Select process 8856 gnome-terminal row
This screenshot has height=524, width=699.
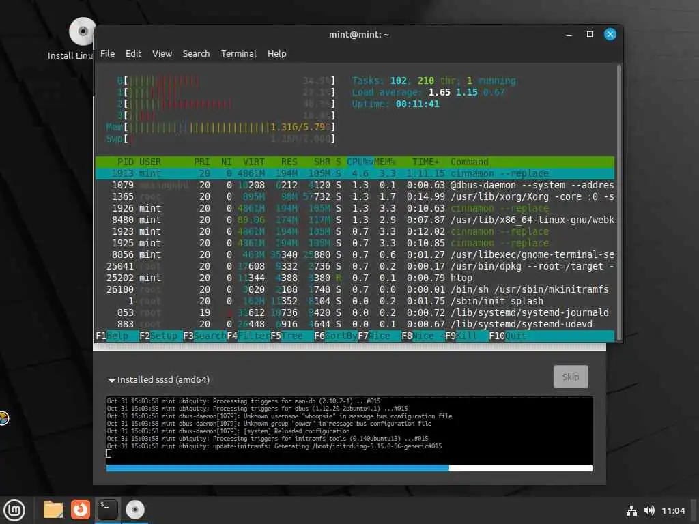coord(354,254)
